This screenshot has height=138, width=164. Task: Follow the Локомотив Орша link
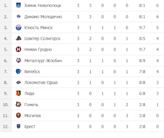click(x=41, y=83)
